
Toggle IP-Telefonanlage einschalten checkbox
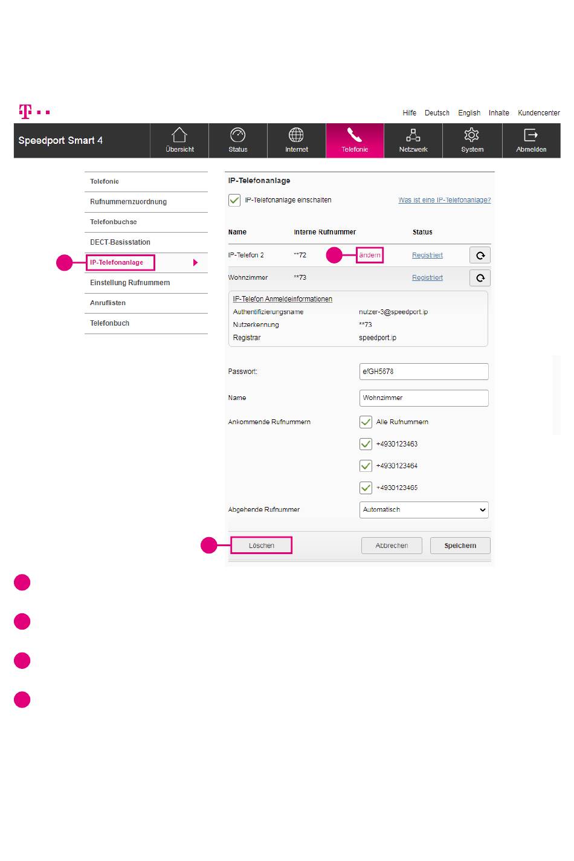point(234,200)
